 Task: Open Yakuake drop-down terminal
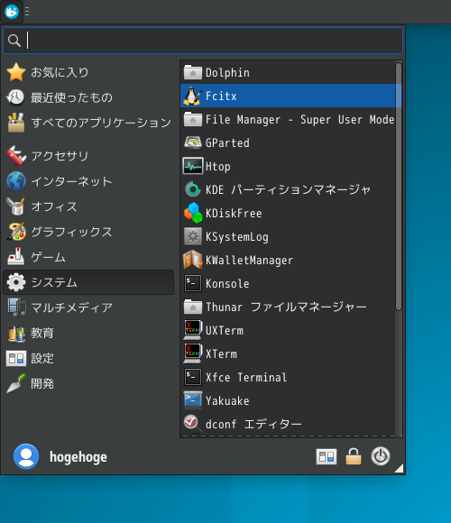(290, 400)
